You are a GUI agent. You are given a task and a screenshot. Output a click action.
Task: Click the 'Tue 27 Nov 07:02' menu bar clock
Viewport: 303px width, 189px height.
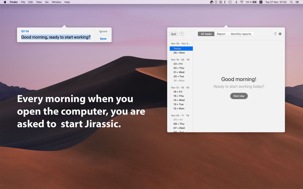pos(276,2)
